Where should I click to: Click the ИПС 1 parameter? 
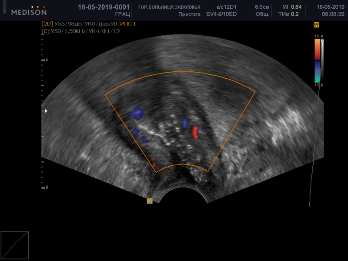tap(128, 24)
